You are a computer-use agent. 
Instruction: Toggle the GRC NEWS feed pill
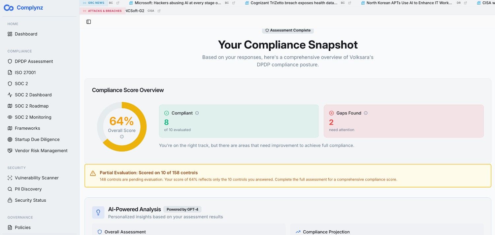(94, 3)
